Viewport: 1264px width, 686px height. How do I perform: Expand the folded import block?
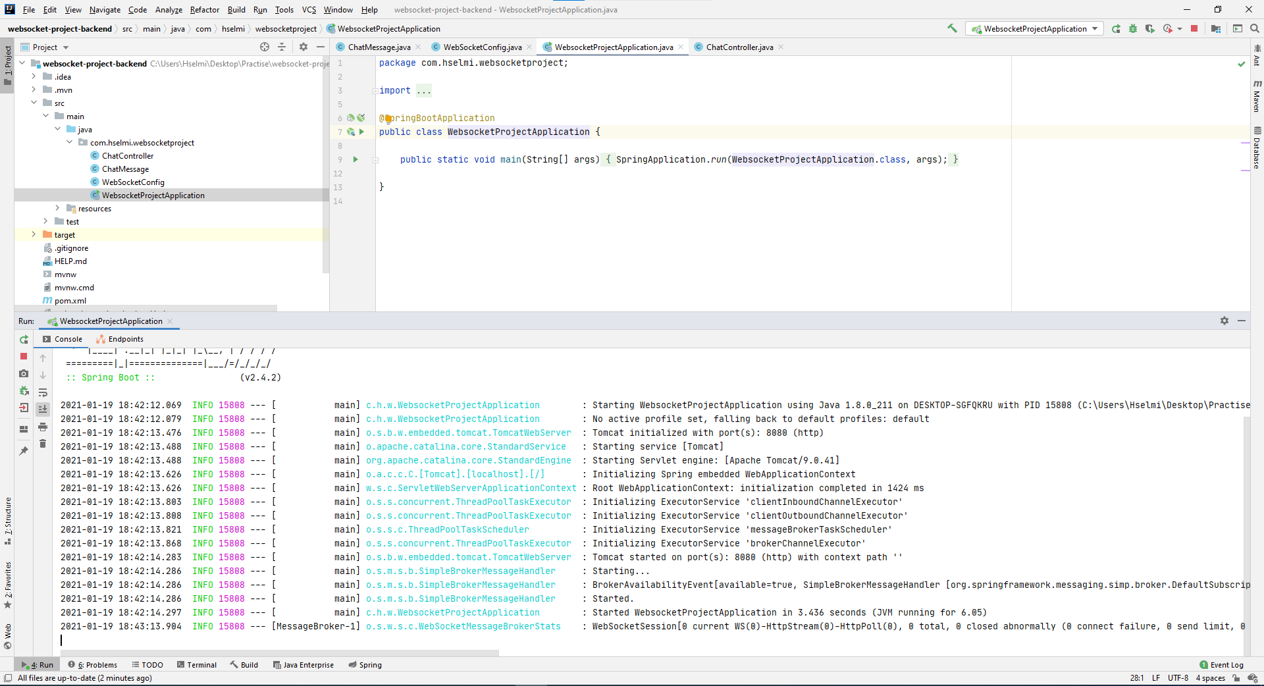coord(375,91)
